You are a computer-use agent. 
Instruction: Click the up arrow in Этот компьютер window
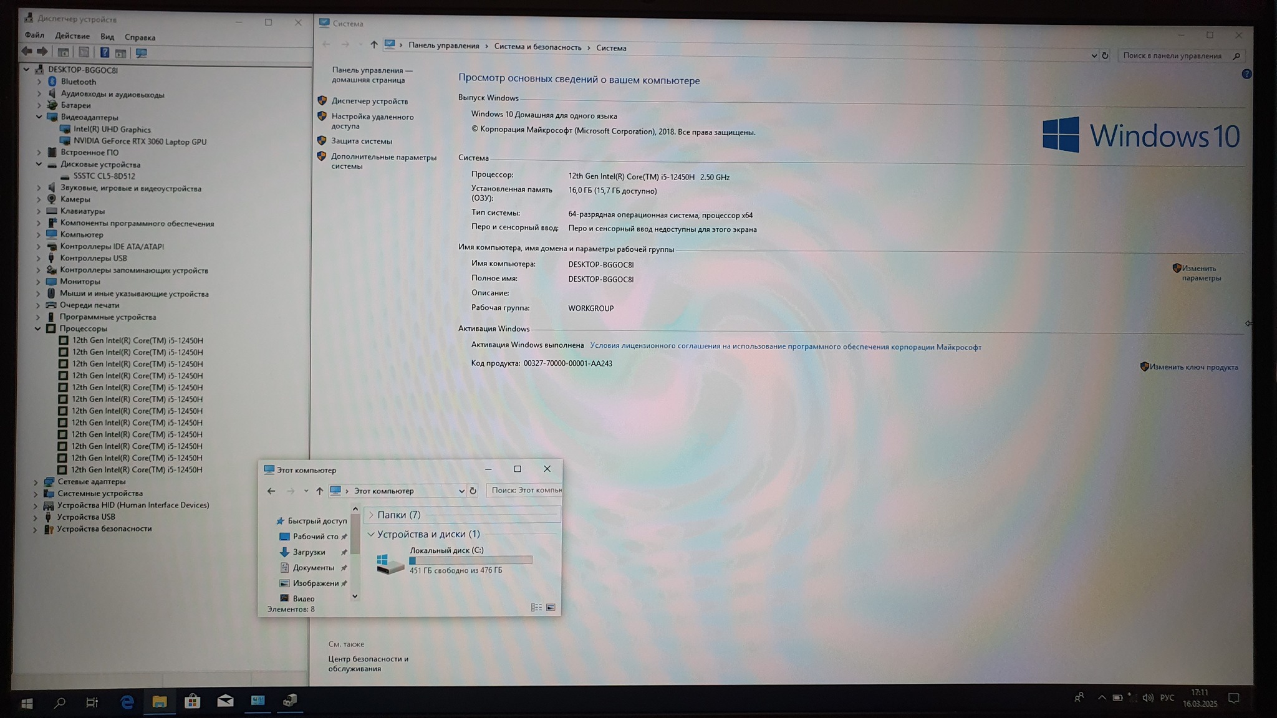click(x=319, y=491)
